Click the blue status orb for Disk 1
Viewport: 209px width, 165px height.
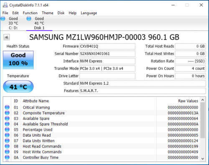(x=29, y=18)
